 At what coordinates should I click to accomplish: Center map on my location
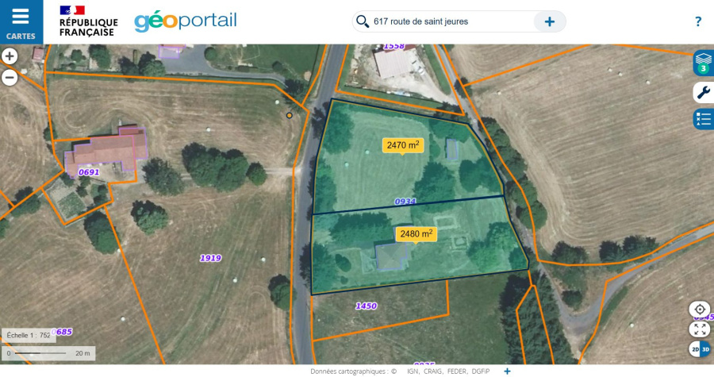pos(700,310)
